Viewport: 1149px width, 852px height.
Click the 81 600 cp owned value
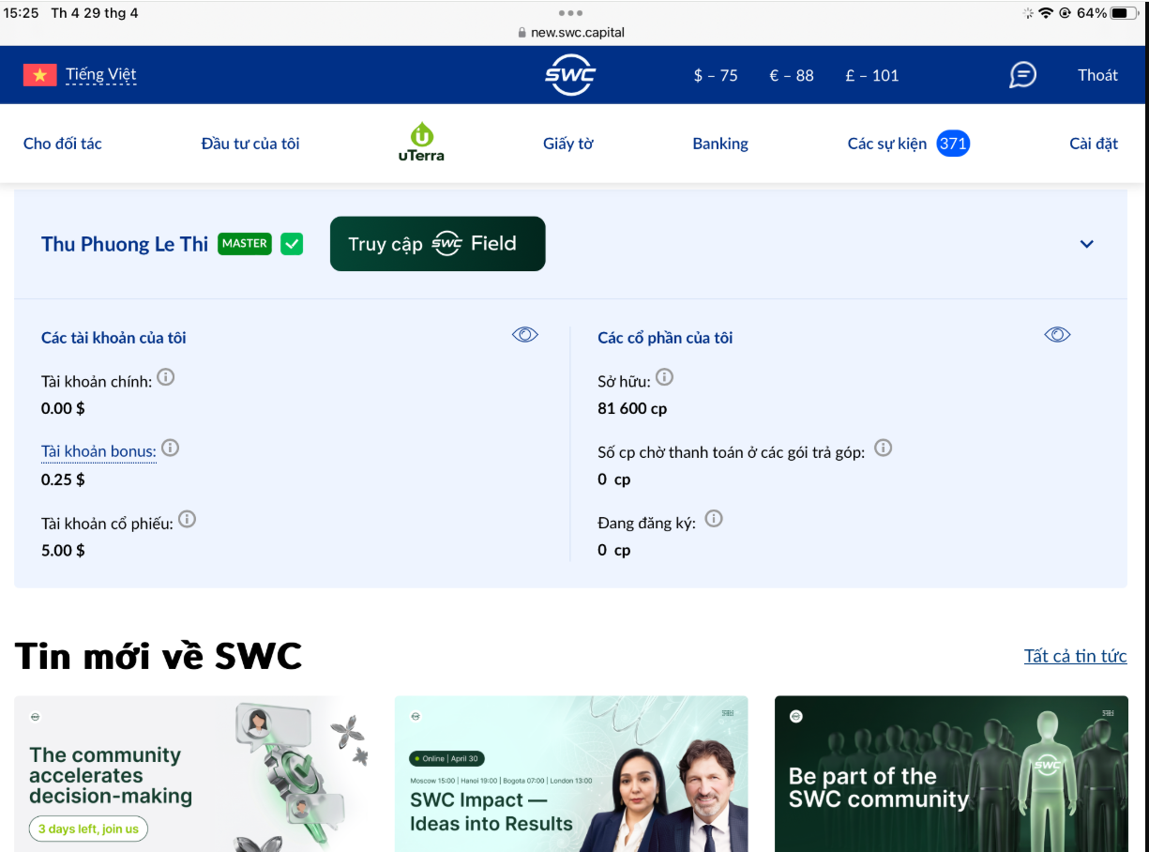click(x=632, y=408)
